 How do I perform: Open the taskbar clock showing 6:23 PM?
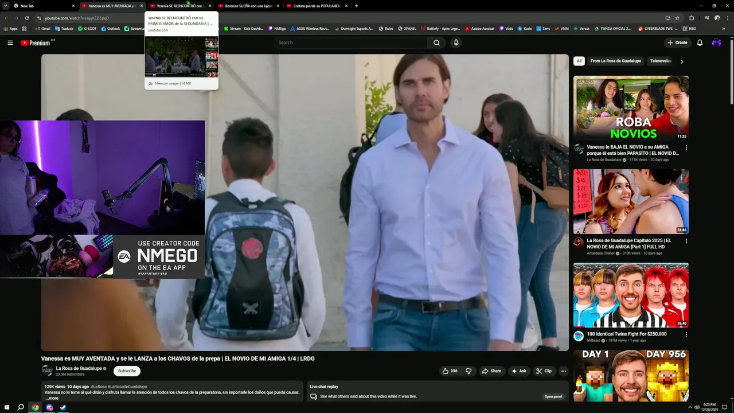709,407
